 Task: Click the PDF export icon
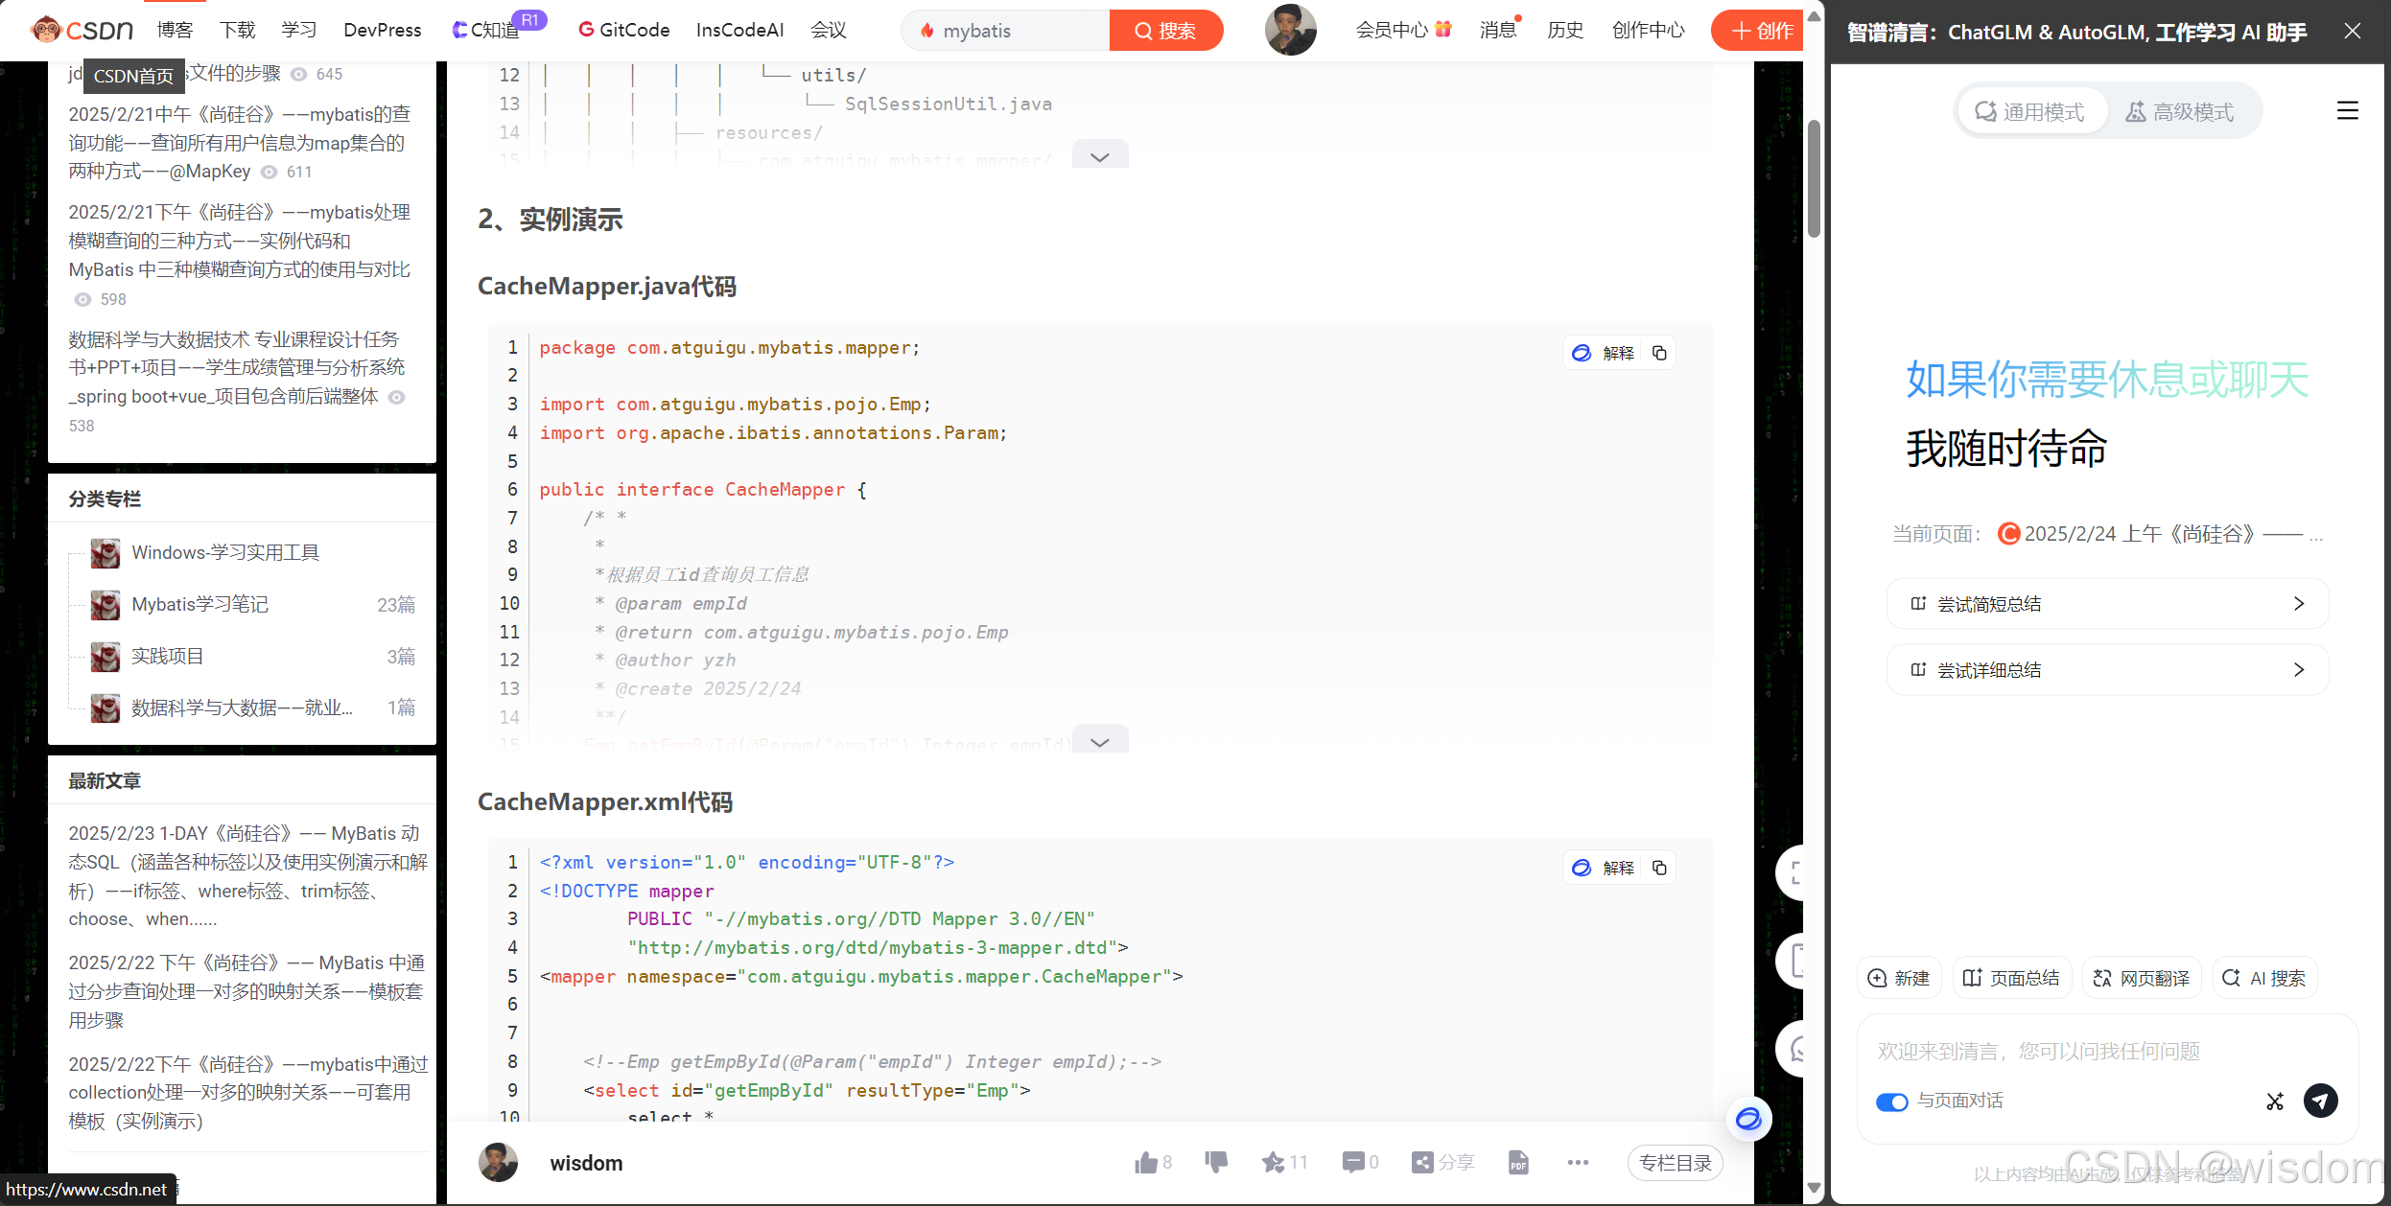1518,1163
